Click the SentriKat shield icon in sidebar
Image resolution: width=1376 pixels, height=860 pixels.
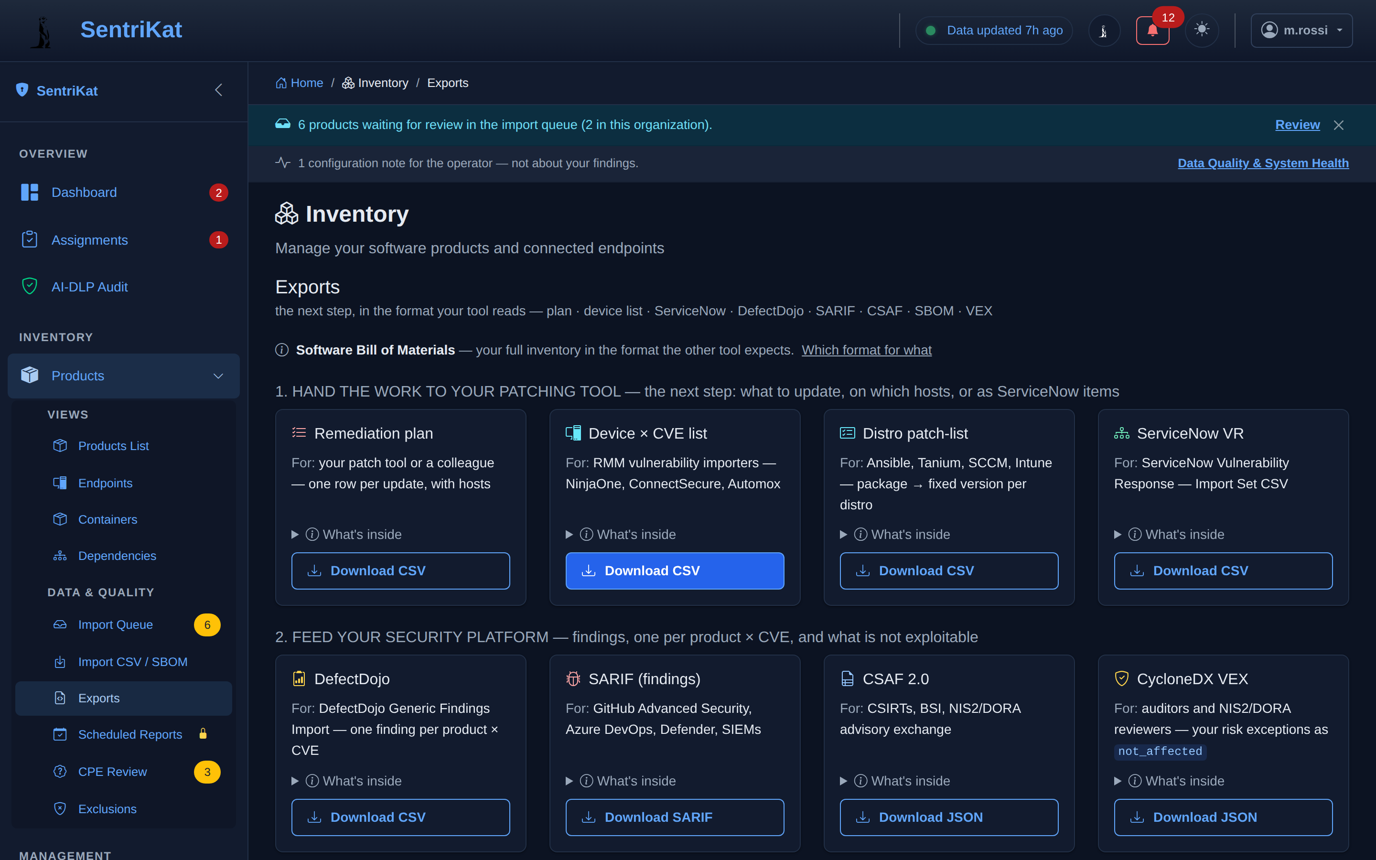click(x=22, y=90)
